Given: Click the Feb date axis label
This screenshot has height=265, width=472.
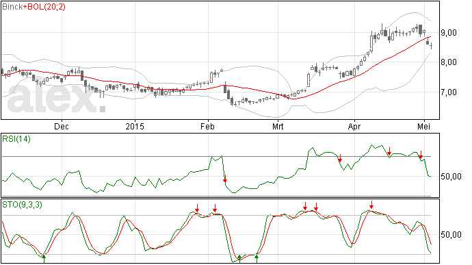Looking at the screenshot, I should coord(207,126).
